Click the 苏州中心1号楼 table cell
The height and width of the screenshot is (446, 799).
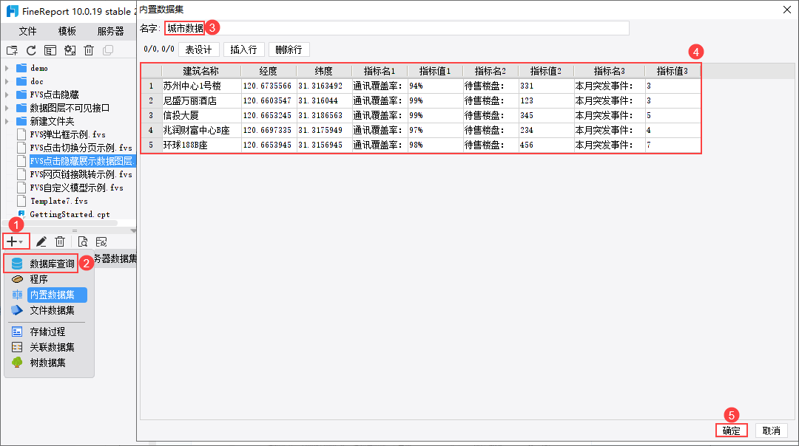(x=201, y=86)
